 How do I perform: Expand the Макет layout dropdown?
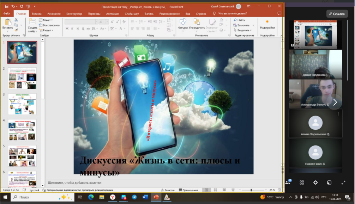46,20
